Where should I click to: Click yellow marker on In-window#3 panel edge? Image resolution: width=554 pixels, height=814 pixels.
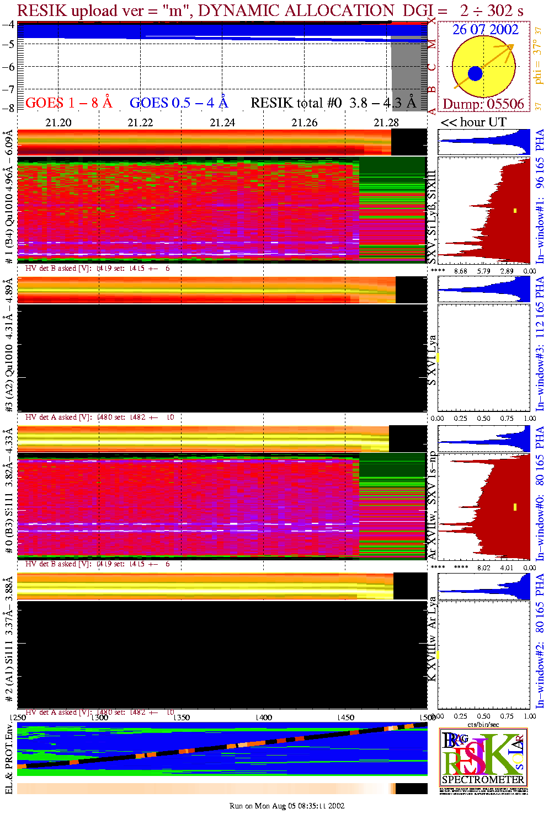tap(438, 357)
